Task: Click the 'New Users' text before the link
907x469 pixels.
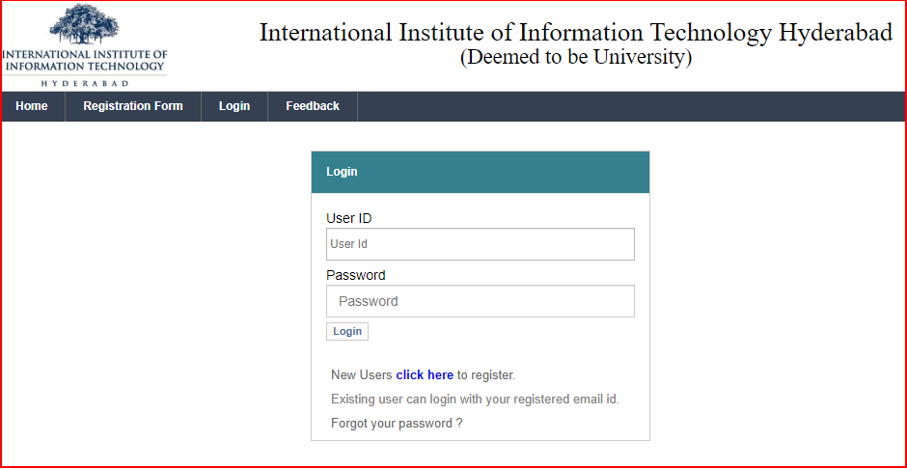Action: tap(361, 375)
